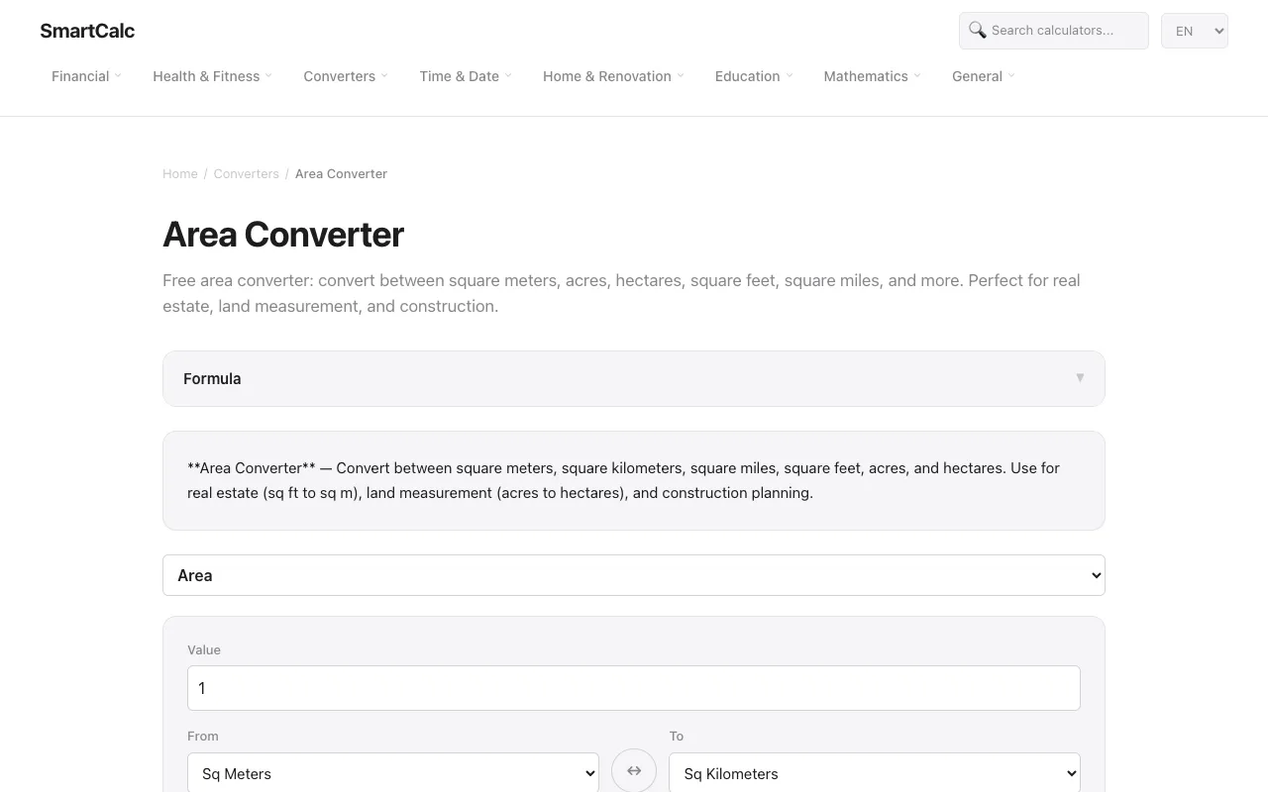Open the EN language dropdown

click(x=1195, y=31)
